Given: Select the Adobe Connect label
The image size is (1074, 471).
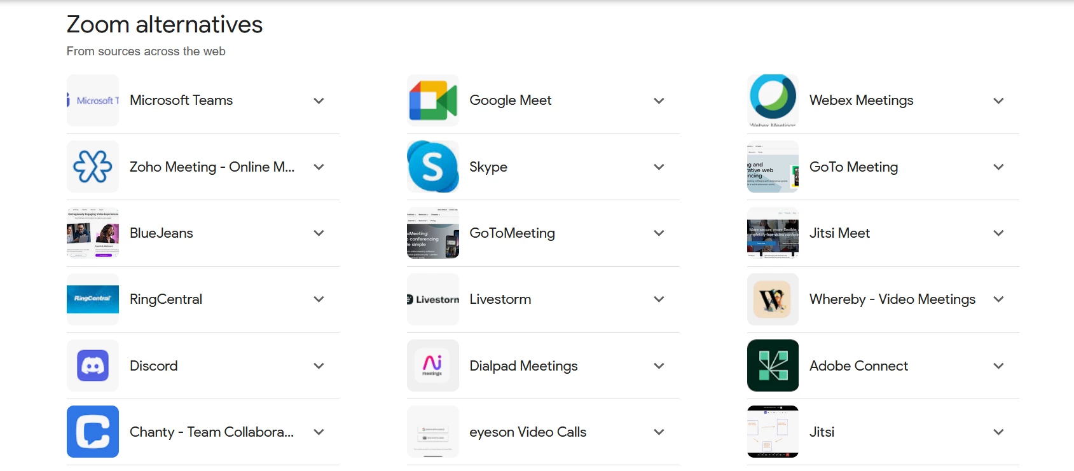Looking at the screenshot, I should [858, 366].
